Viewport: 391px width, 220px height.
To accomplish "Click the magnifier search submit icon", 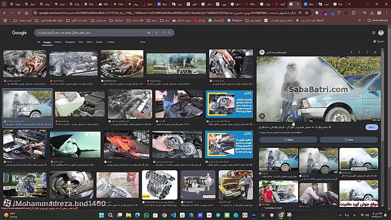I will click(x=170, y=33).
